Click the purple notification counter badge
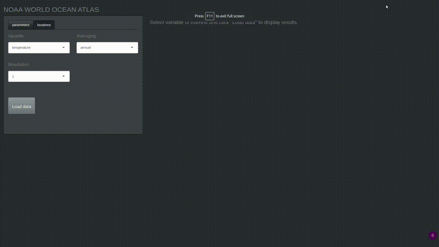439x247 pixels. click(x=433, y=236)
